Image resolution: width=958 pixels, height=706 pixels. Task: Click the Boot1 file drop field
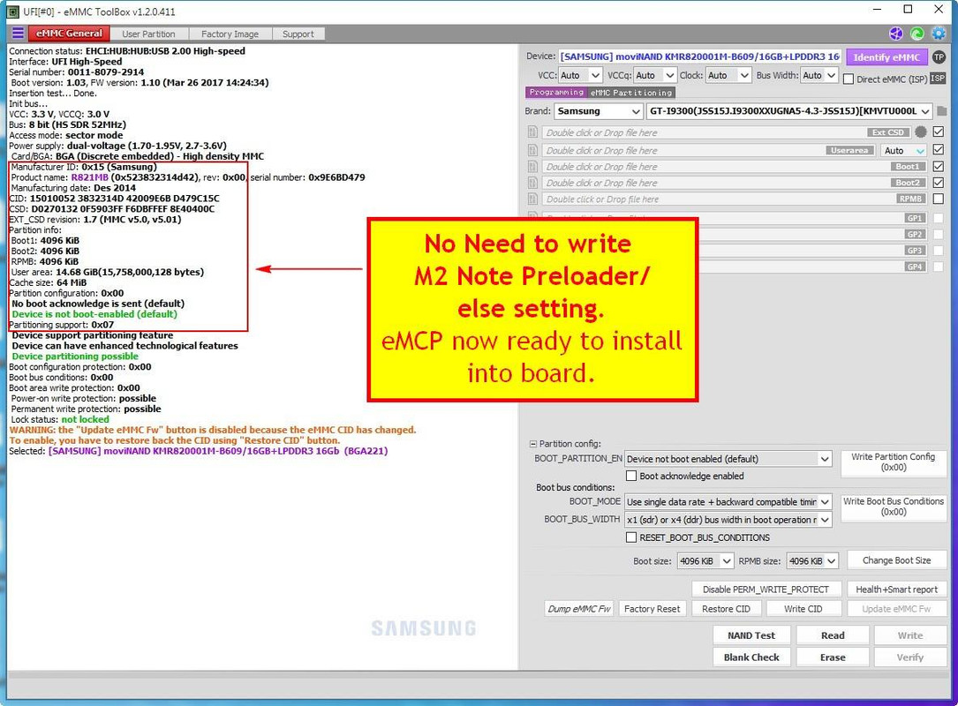(x=735, y=167)
